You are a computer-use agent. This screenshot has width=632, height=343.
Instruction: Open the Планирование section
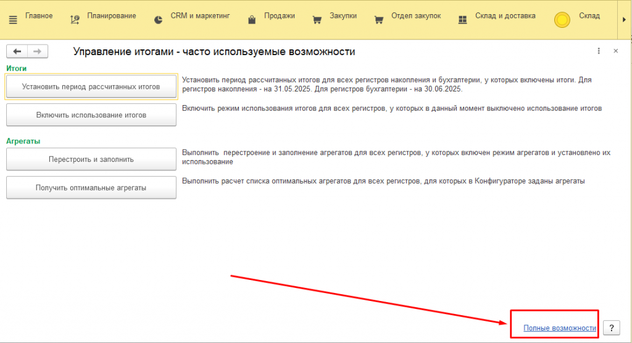[112, 15]
